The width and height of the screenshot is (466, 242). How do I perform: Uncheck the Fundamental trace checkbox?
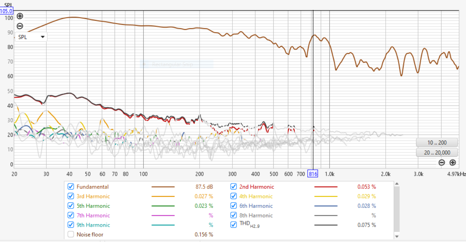71,187
